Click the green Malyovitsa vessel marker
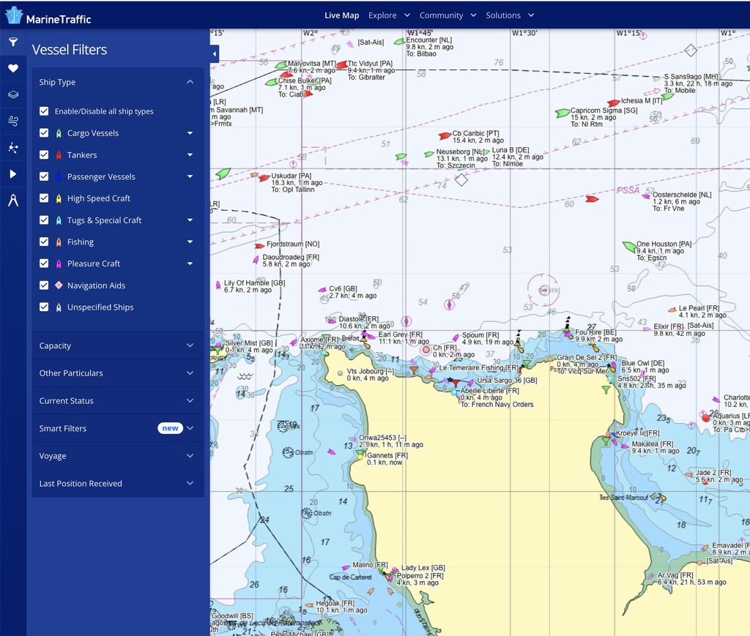750x636 pixels. [x=281, y=65]
